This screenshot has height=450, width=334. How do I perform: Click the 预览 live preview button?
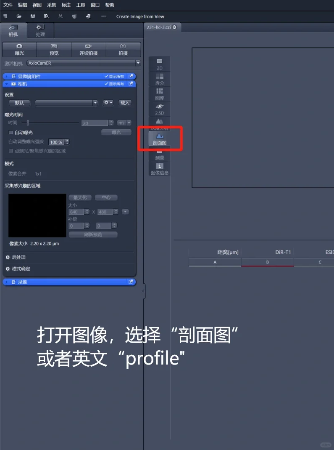[x=54, y=49]
